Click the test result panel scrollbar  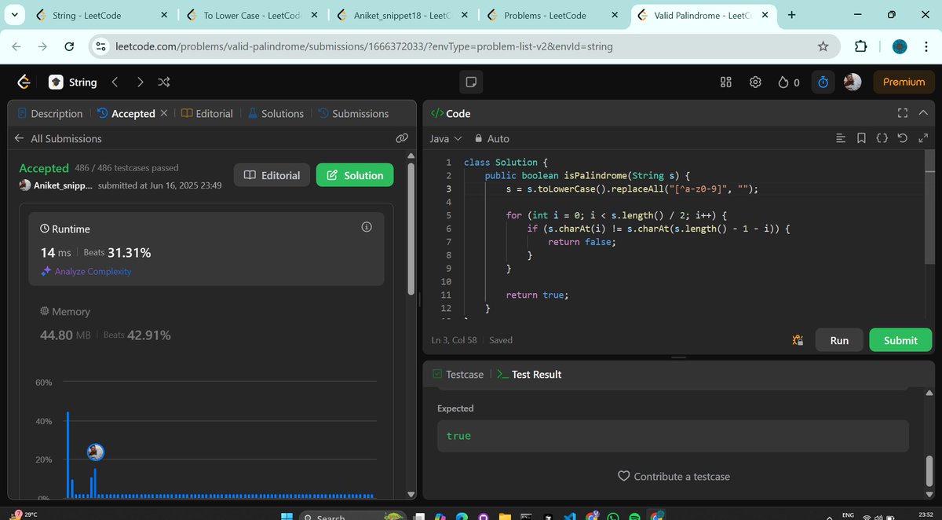[x=929, y=471]
